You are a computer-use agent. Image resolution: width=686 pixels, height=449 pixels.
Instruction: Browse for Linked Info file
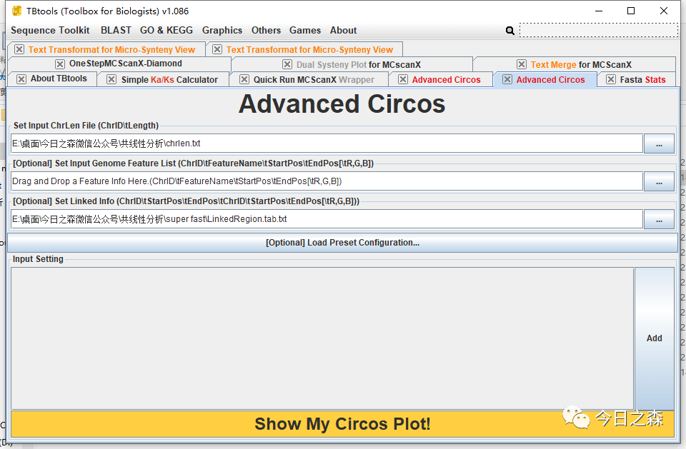659,219
